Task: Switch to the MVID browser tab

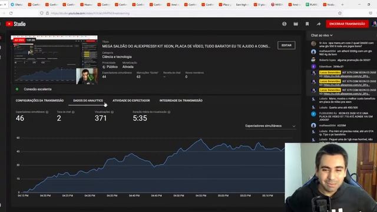Action: [277, 5]
